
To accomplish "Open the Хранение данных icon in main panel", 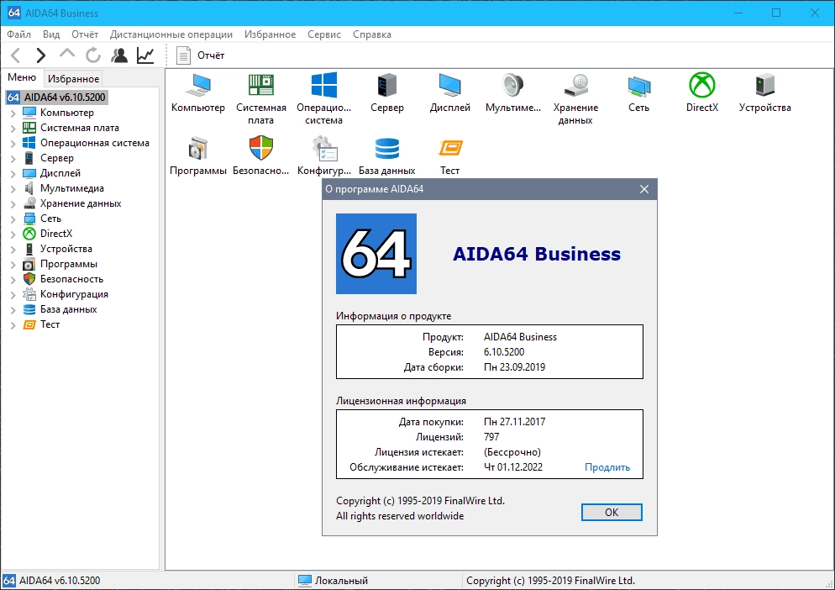I will point(575,85).
